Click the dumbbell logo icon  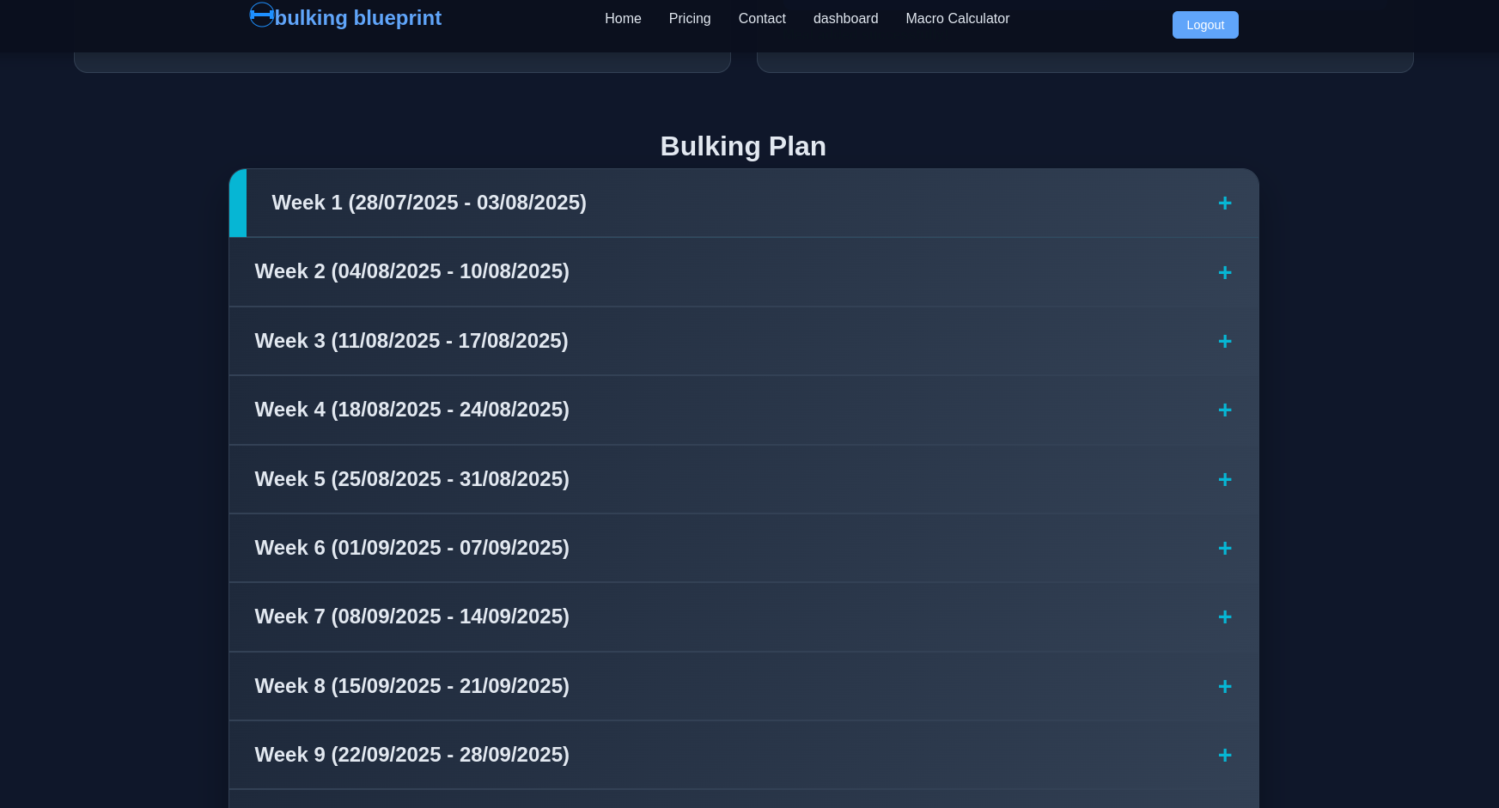pyautogui.click(x=261, y=15)
